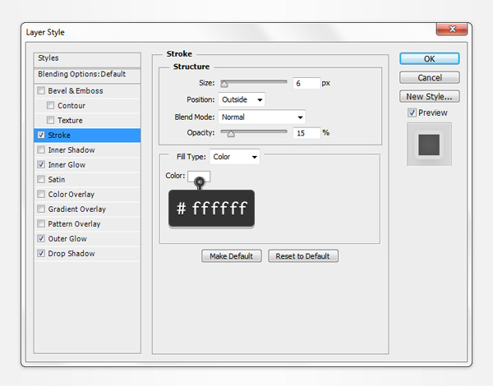Select the Outer Glow settings row

pyautogui.click(x=87, y=238)
